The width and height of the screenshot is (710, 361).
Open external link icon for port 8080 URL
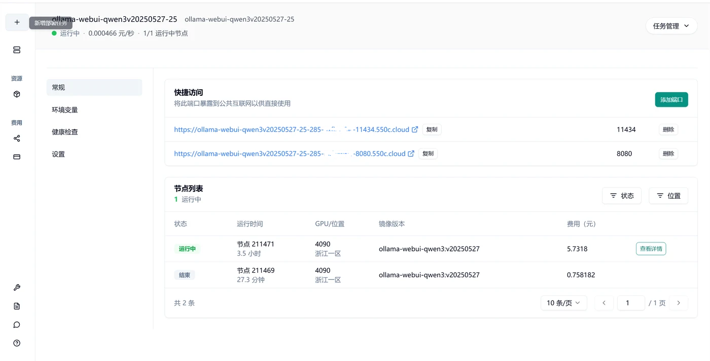(411, 154)
